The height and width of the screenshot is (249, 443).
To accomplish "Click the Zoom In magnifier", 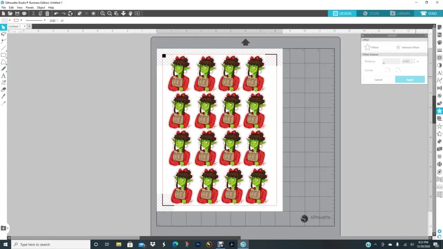I will click(102, 13).
